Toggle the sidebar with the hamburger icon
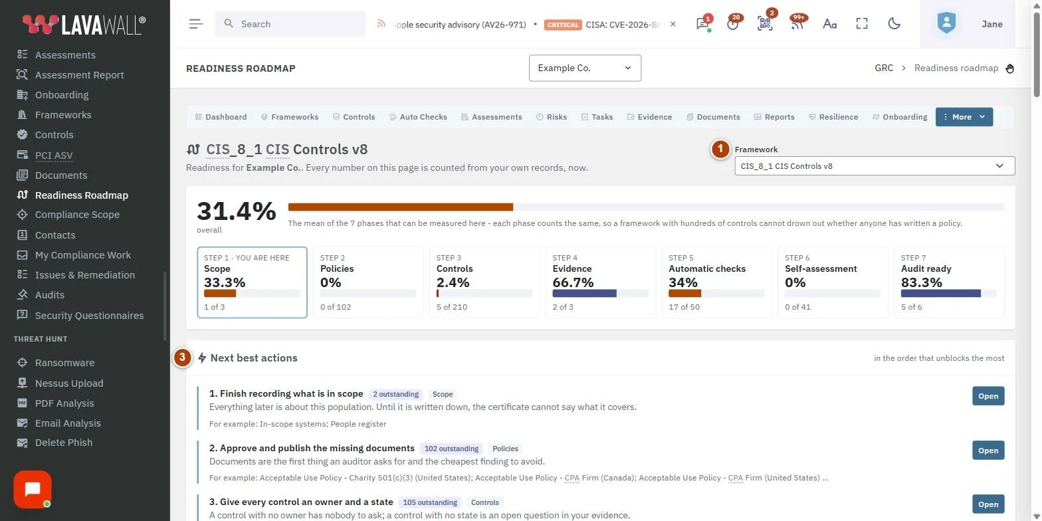 click(x=196, y=24)
